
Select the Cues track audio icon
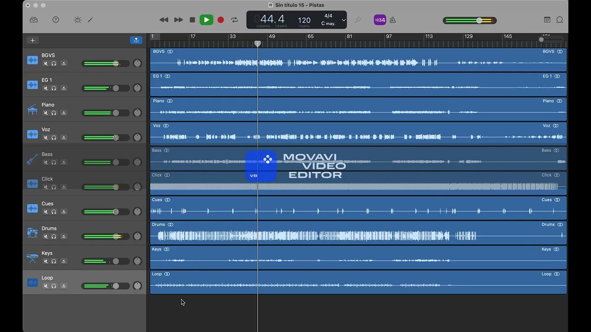click(x=32, y=208)
